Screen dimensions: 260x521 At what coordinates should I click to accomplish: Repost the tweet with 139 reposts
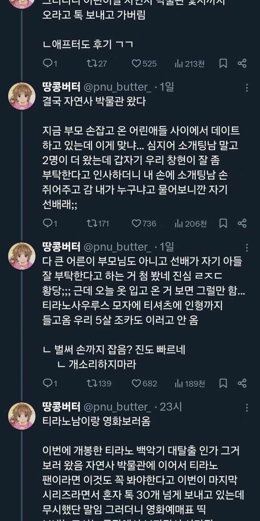(91, 383)
